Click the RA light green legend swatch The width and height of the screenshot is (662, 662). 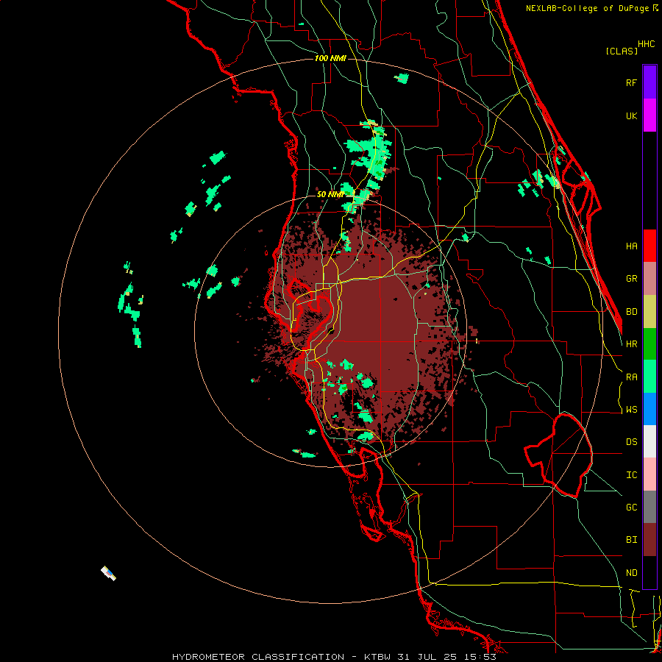649,376
